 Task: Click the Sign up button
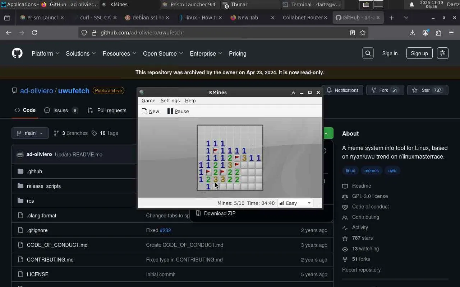pos(419,53)
